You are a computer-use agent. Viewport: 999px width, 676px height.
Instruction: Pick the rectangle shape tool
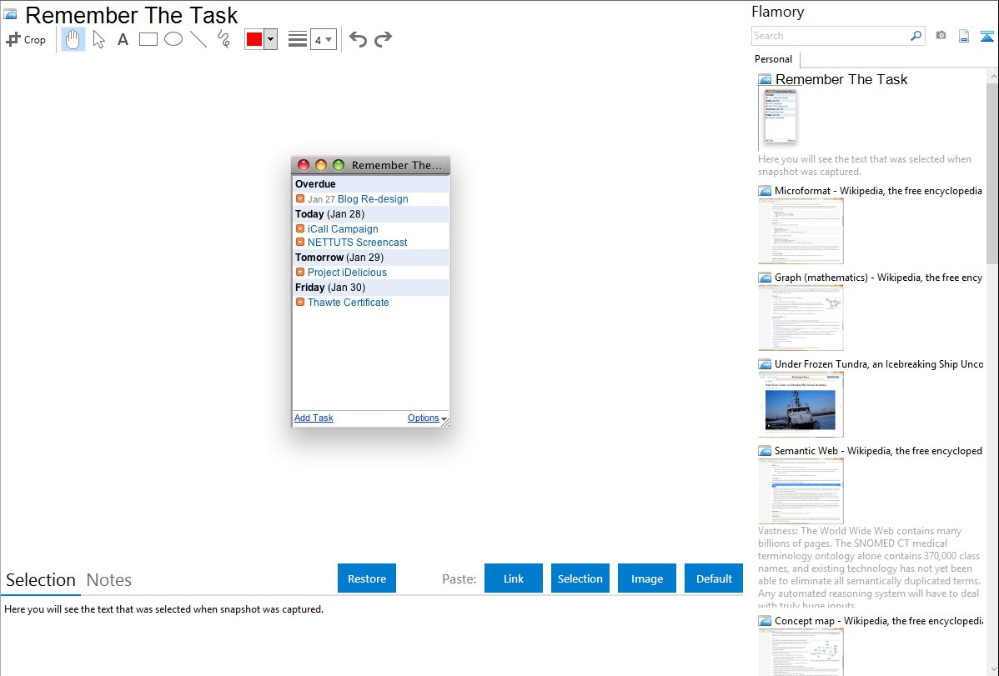point(148,39)
